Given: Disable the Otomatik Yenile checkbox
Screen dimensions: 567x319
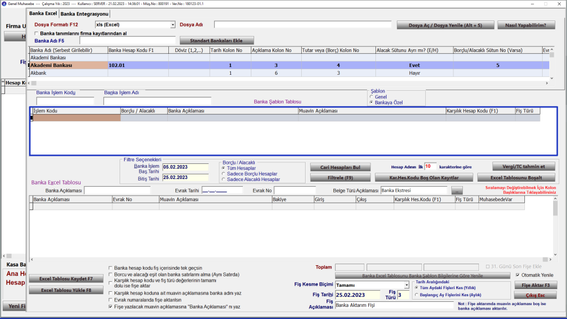Looking at the screenshot, I should pos(518,275).
